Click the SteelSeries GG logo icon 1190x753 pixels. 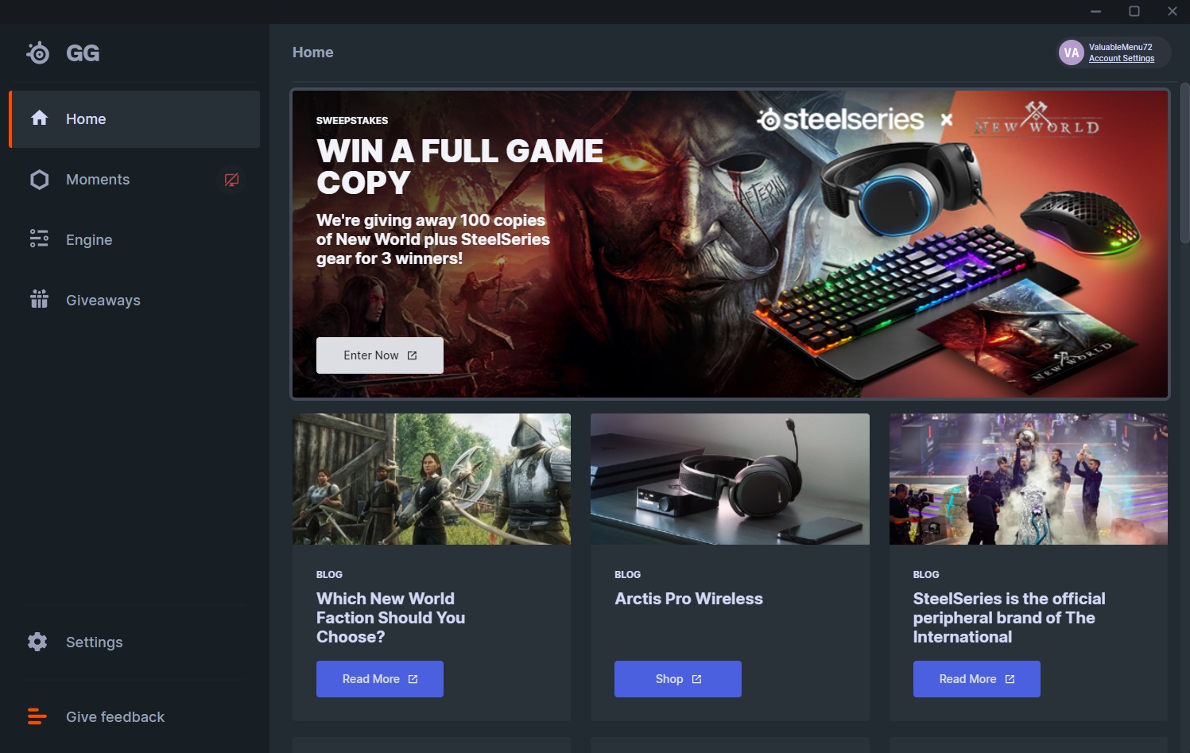tap(37, 53)
